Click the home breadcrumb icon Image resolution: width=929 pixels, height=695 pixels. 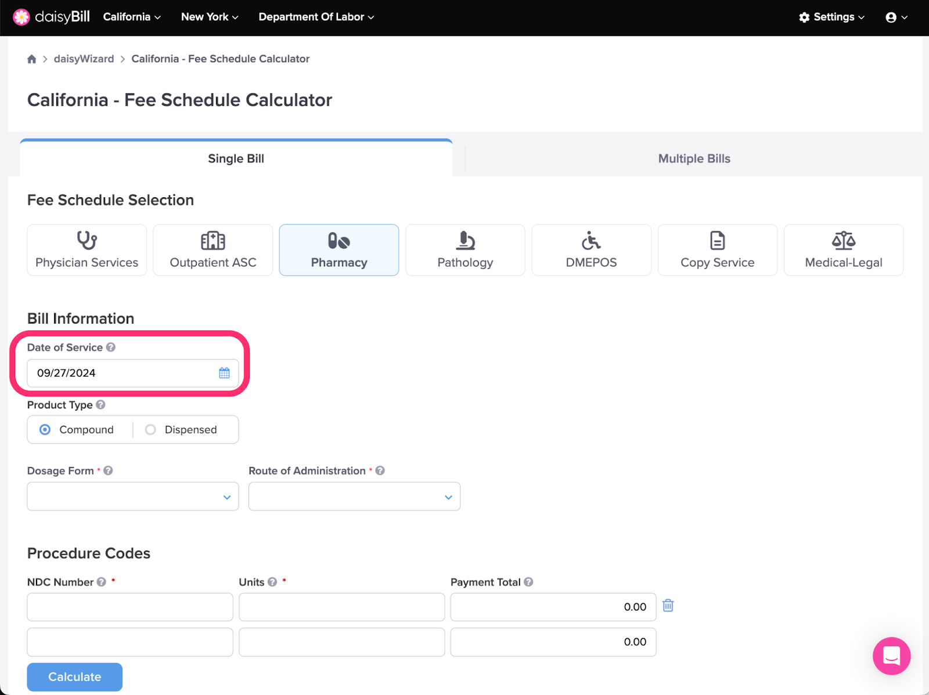[x=32, y=59]
